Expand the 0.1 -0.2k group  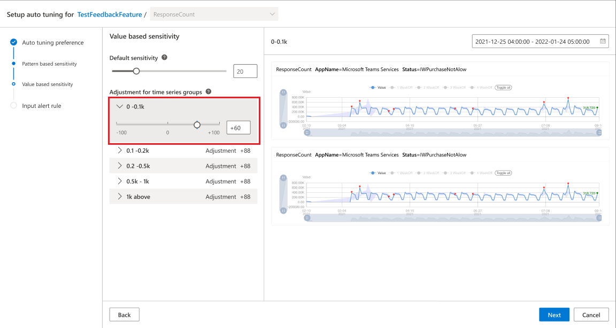120,151
